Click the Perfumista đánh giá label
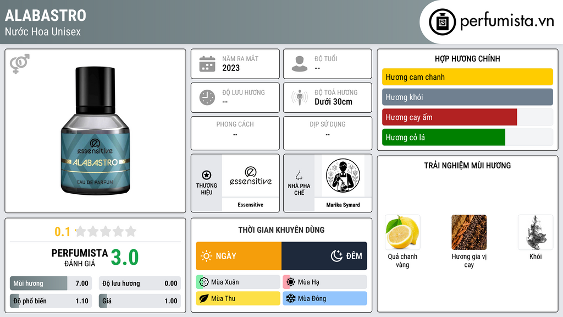The image size is (563, 317). point(80,258)
